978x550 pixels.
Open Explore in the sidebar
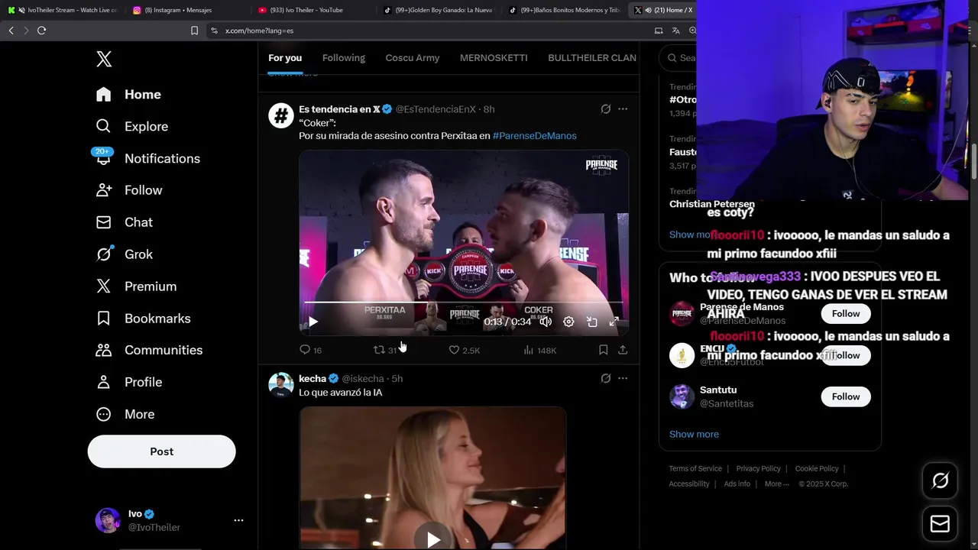click(131, 126)
